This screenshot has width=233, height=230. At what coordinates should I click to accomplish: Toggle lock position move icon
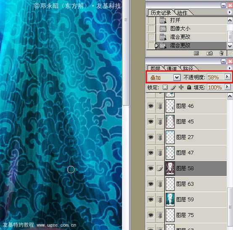[181, 87]
